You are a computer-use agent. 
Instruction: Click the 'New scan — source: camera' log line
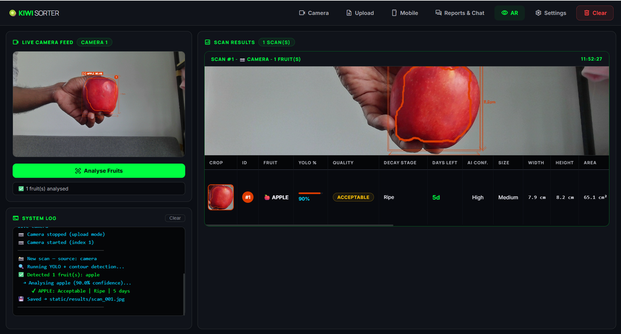click(x=57, y=258)
